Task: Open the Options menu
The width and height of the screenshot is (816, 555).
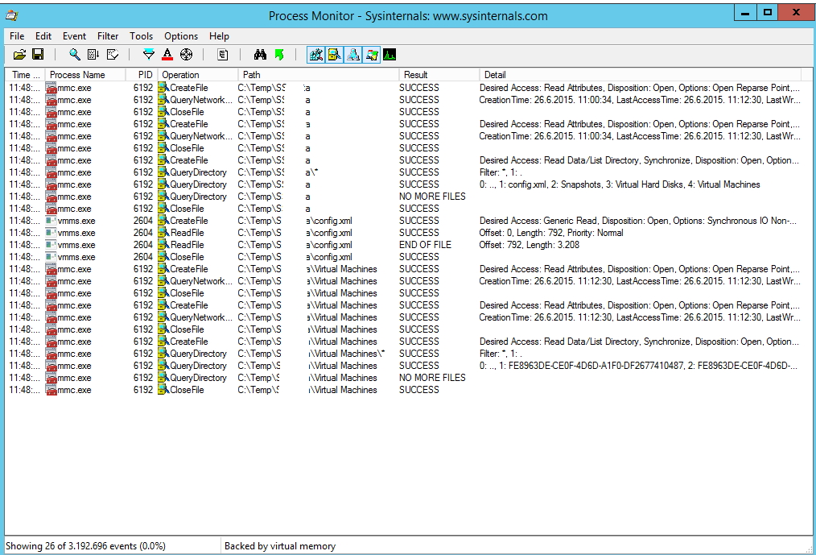Action: [x=181, y=36]
